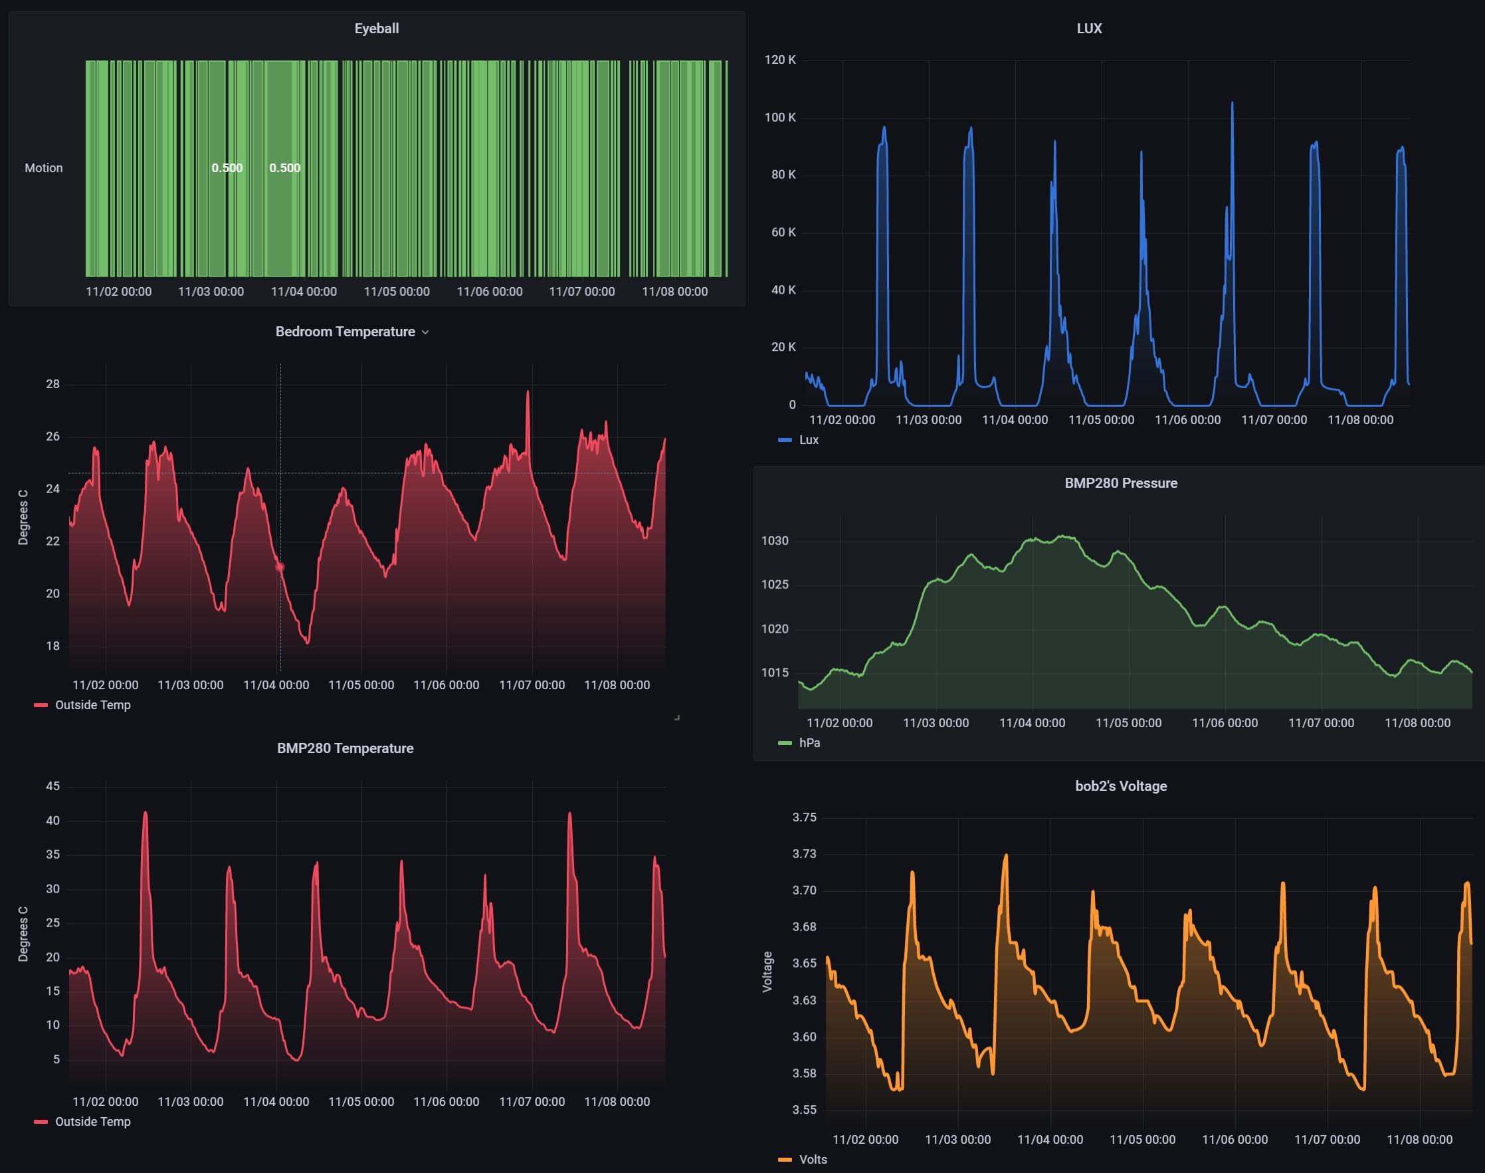Click the highlighted data point on Bedroom Temperature graph
The height and width of the screenshot is (1173, 1485).
(280, 568)
